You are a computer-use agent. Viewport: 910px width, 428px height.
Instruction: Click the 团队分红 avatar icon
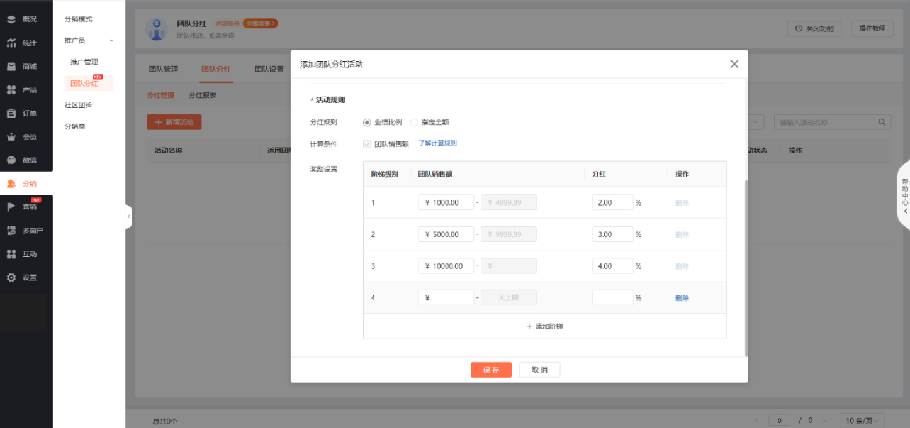click(157, 29)
